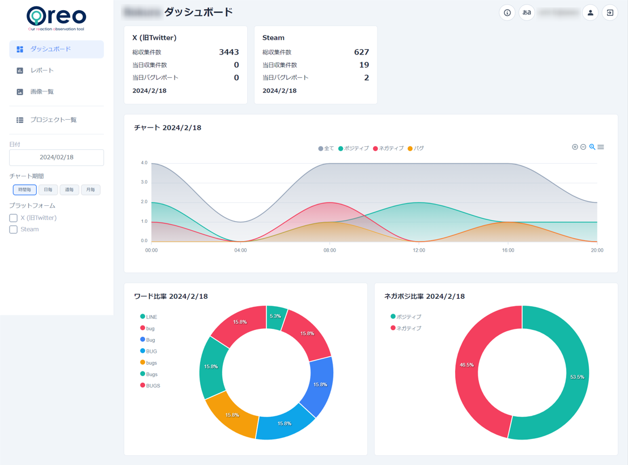Zoom in on the chart with plus icon

click(x=575, y=147)
